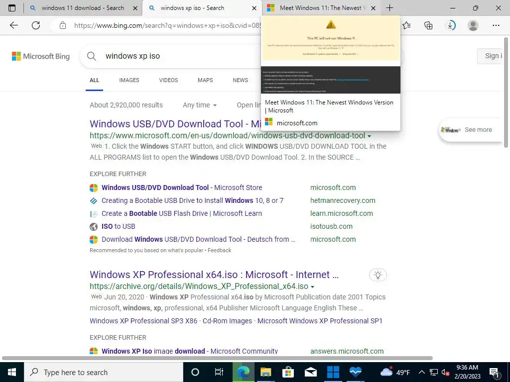Open network status tray icon
This screenshot has width=510, height=382.
[x=434, y=372]
